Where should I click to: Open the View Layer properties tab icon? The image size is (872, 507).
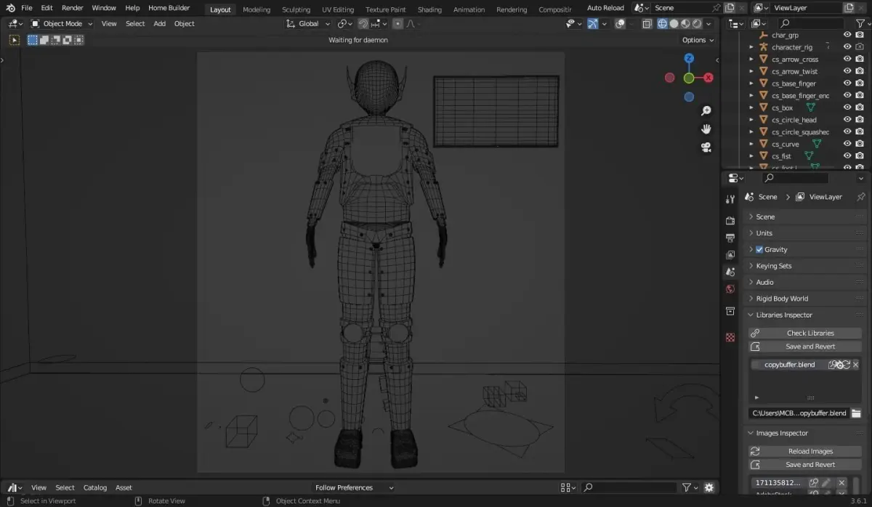[730, 255]
